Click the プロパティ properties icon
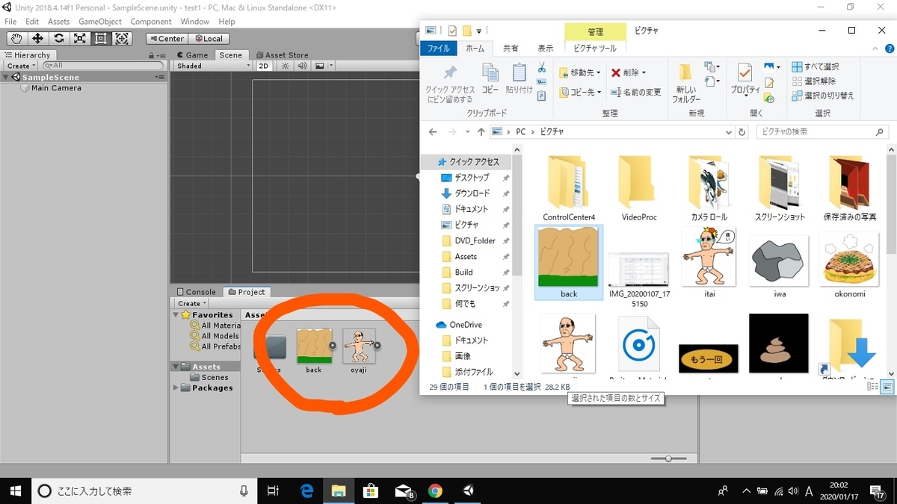897x504 pixels. pyautogui.click(x=745, y=73)
